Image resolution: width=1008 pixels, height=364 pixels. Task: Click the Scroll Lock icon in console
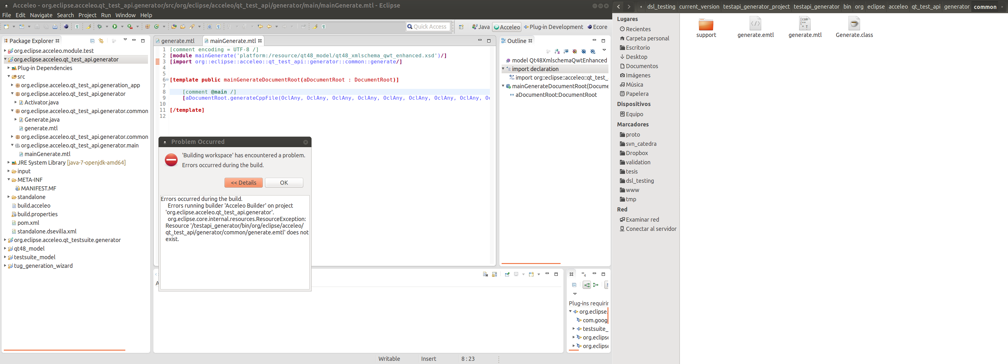[494, 275]
